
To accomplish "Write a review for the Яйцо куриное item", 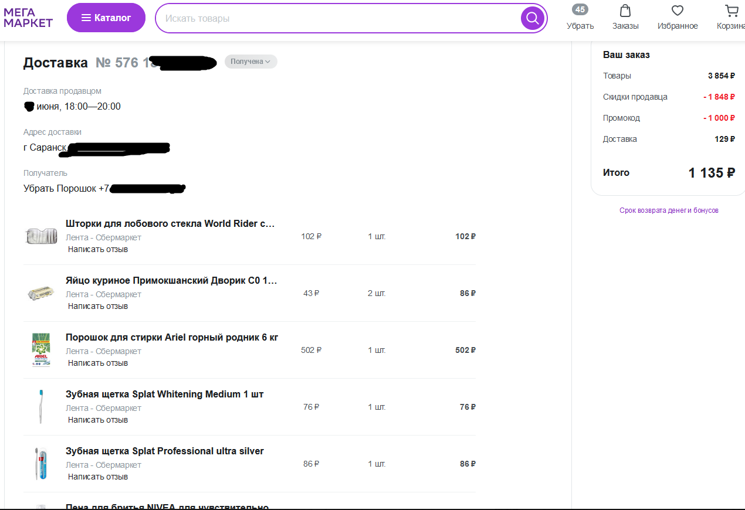I will pyautogui.click(x=98, y=306).
